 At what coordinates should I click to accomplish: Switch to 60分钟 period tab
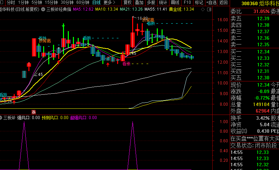click(x=83, y=3)
